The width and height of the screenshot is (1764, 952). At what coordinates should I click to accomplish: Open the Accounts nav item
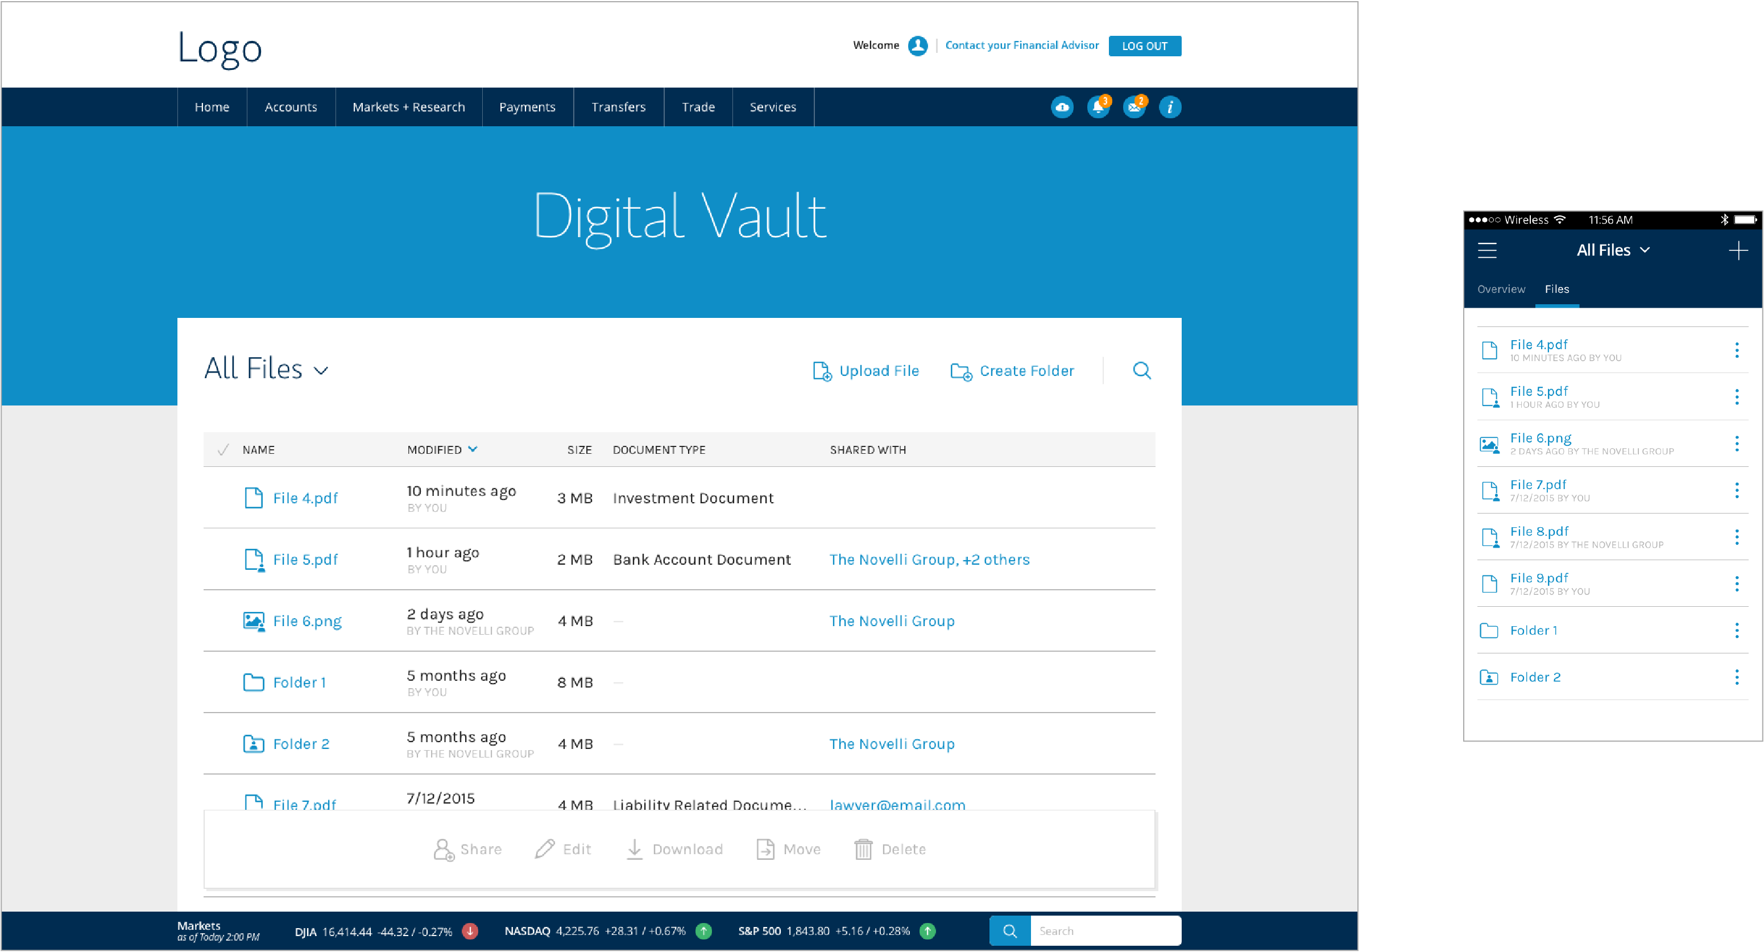click(291, 107)
